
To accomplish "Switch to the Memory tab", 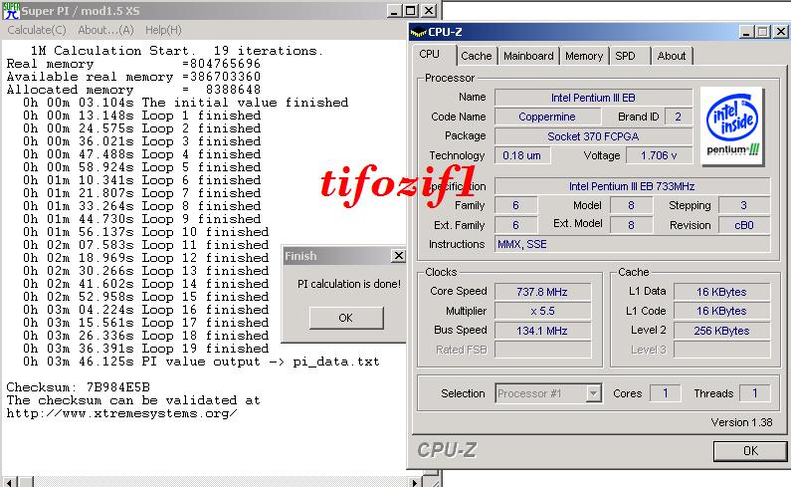I will [584, 56].
